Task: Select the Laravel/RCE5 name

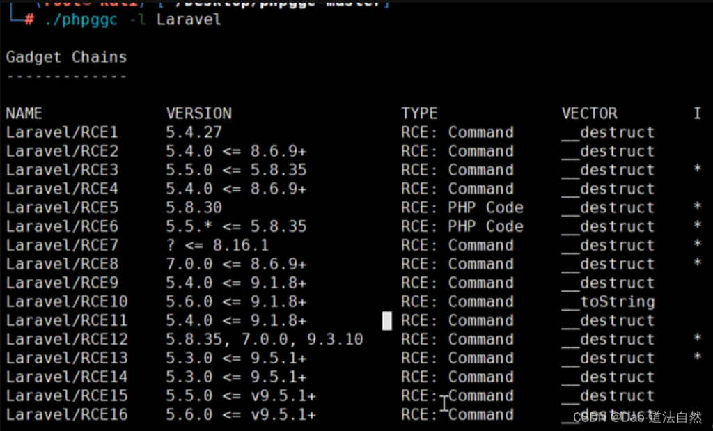Action: pos(62,207)
